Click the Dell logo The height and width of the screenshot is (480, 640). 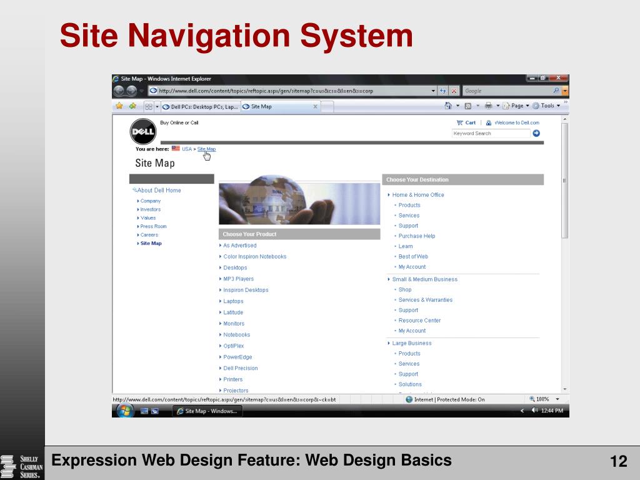[x=143, y=131]
